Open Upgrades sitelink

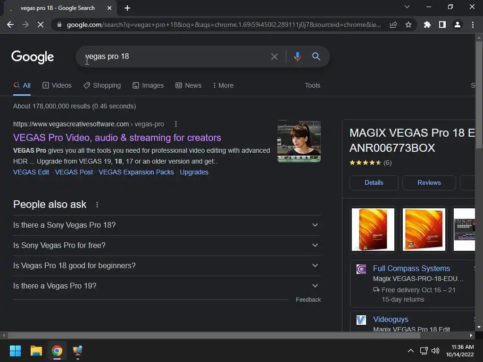194,172
